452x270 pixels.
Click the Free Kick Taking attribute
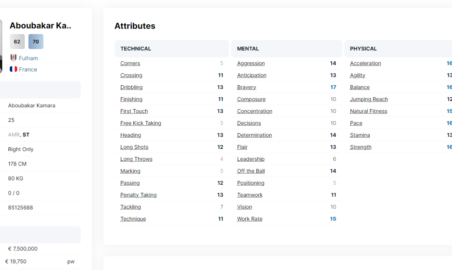click(x=141, y=123)
